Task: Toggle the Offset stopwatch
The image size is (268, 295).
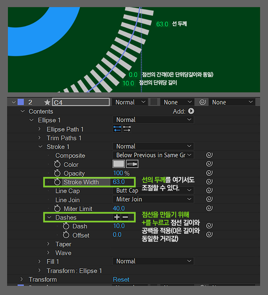Action: [66, 235]
